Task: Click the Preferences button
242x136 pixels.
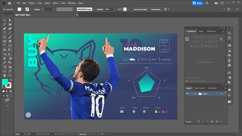Action: (156, 9)
